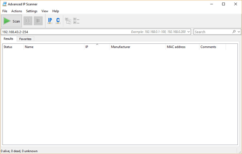
Task: Sort by the Status column header
Action: click(13, 47)
